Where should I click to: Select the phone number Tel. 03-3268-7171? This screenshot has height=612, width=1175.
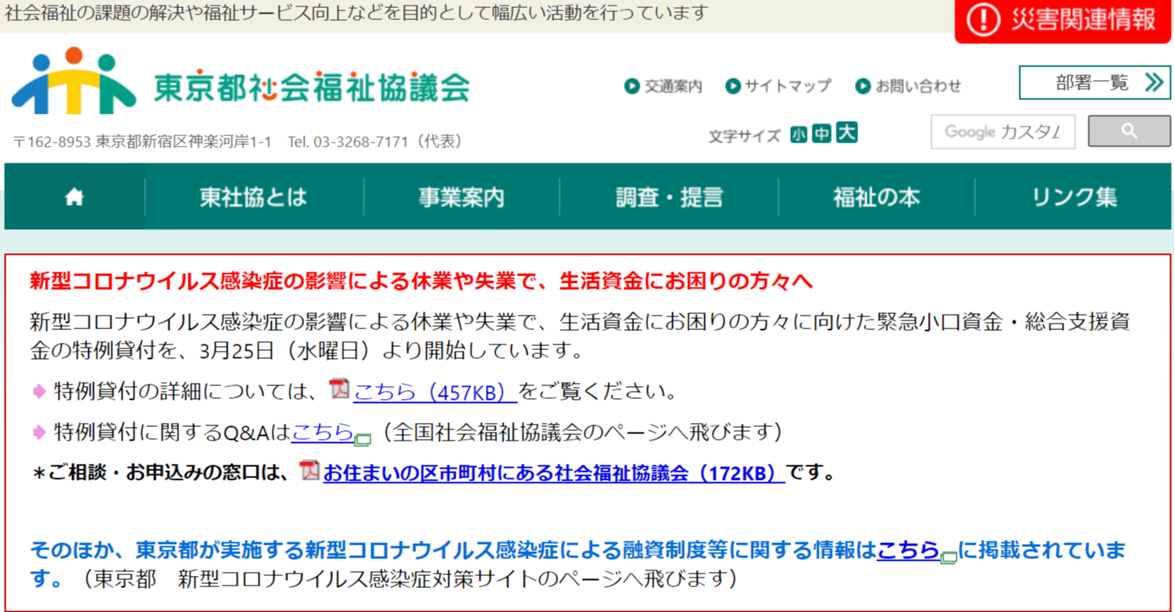pyautogui.click(x=348, y=142)
